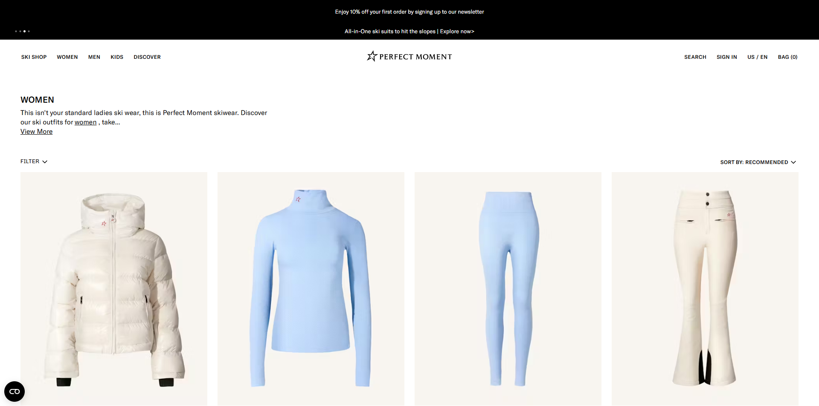Screen dimensions: 819x406
Task: Open the Men menu
Action: click(94, 57)
